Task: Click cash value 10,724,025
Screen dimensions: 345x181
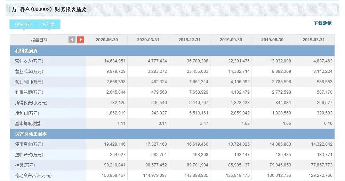Action: point(239,144)
